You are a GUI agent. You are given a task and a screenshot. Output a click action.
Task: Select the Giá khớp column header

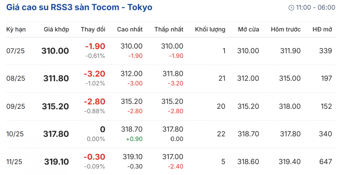pyautogui.click(x=56, y=29)
